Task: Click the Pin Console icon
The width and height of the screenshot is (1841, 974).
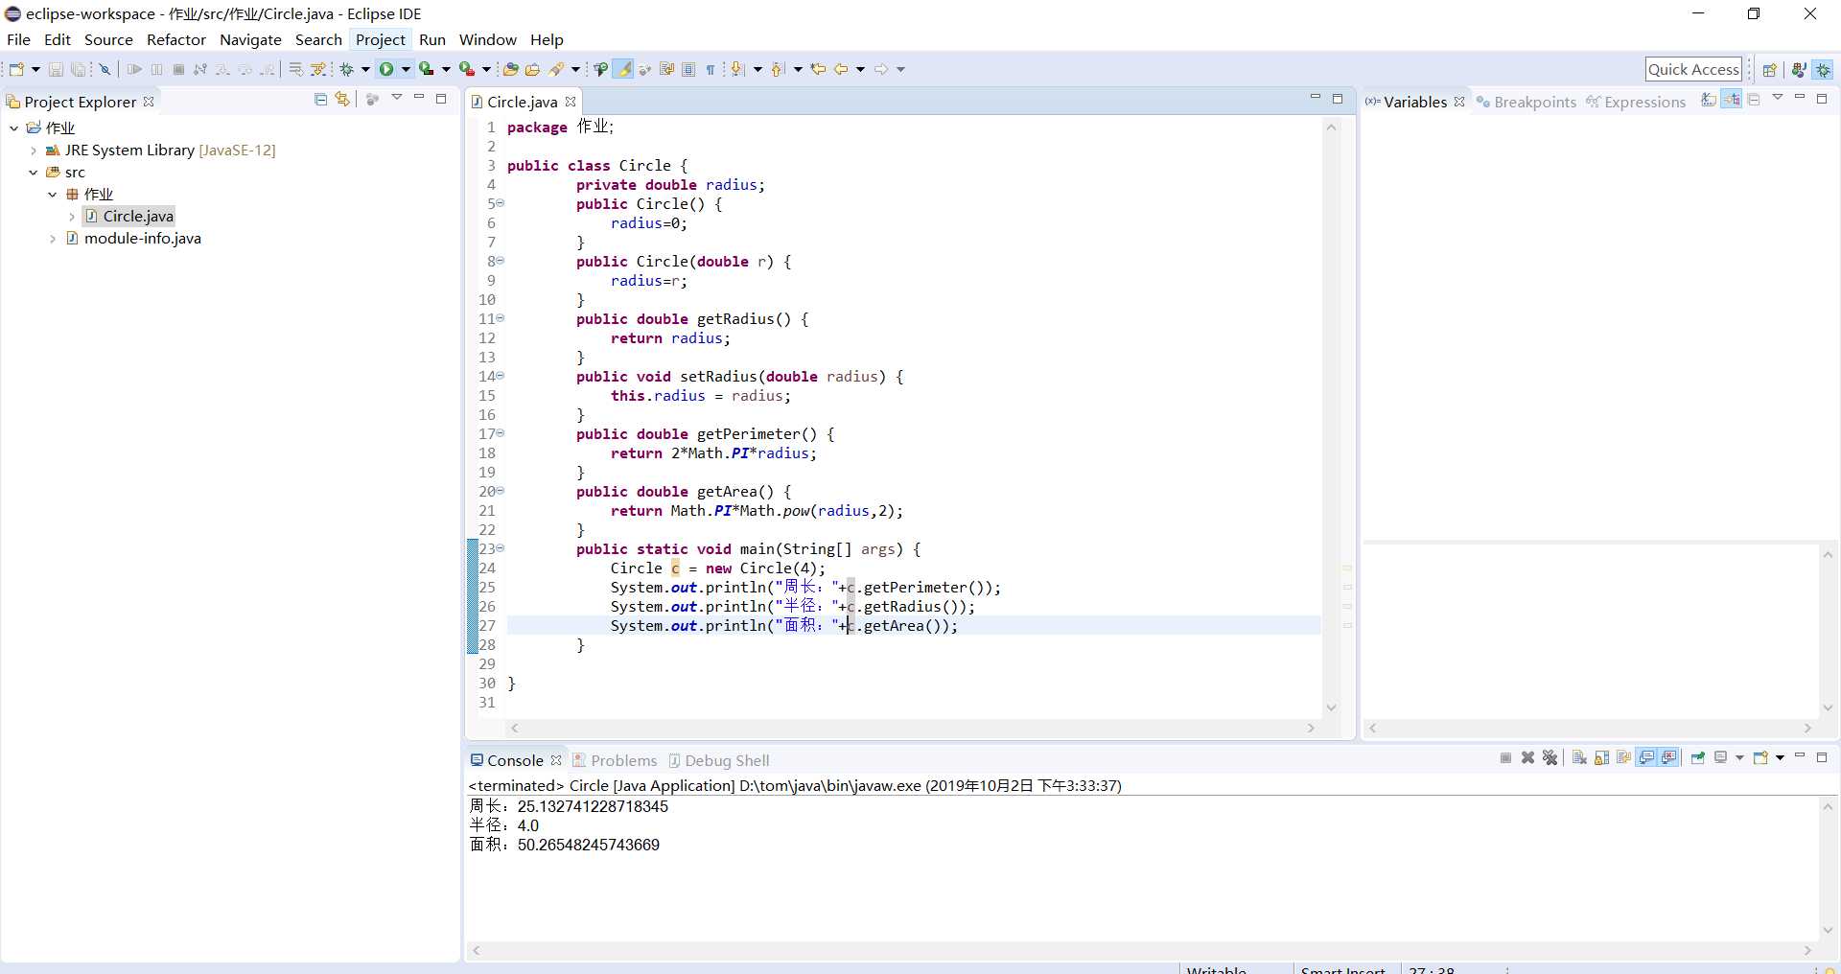Action: (1697, 757)
